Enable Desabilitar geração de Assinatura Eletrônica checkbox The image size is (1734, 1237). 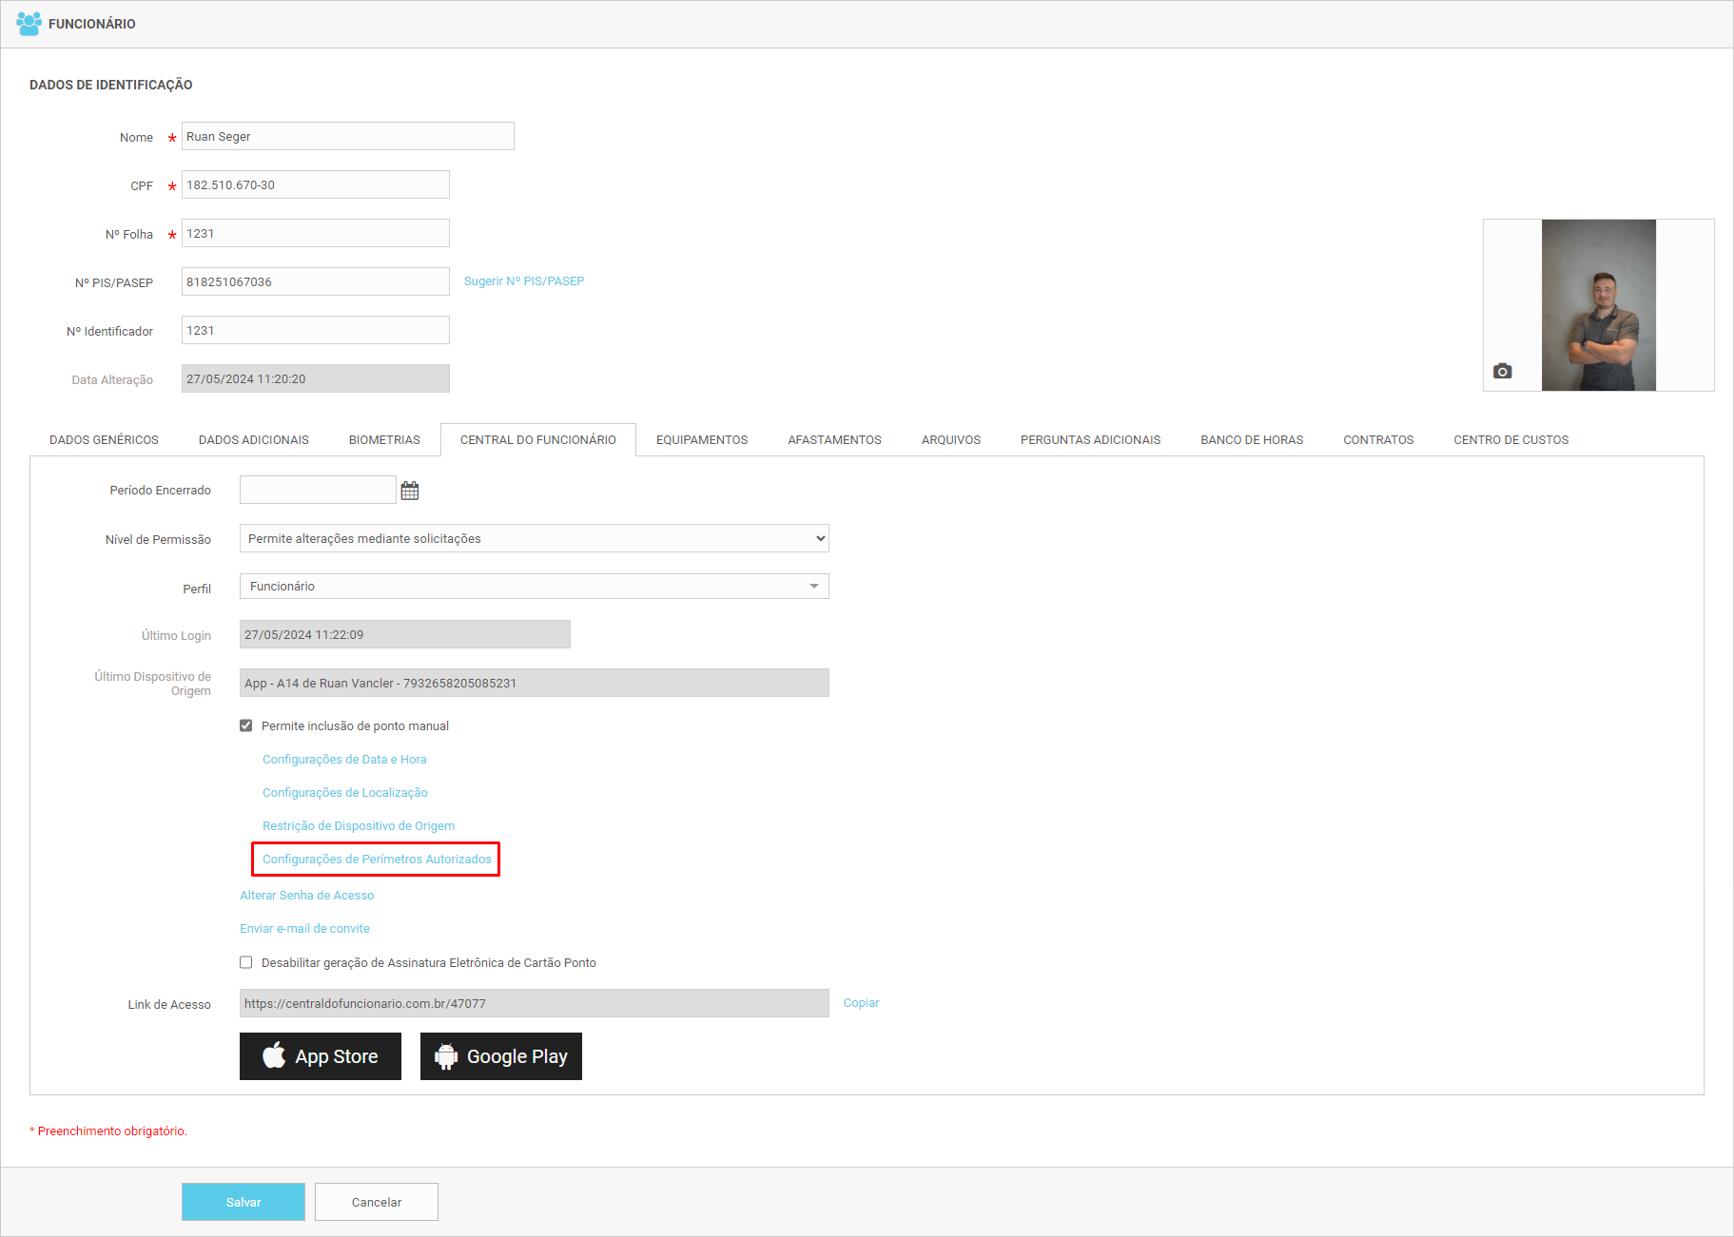pyautogui.click(x=246, y=962)
